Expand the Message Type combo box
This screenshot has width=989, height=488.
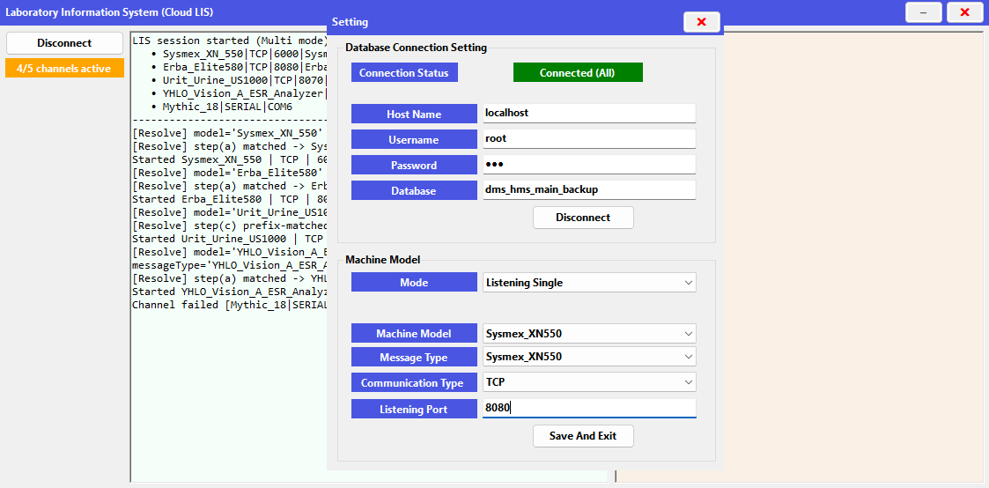589,357
